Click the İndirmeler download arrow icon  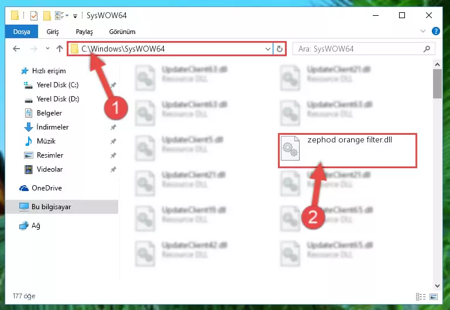click(29, 127)
